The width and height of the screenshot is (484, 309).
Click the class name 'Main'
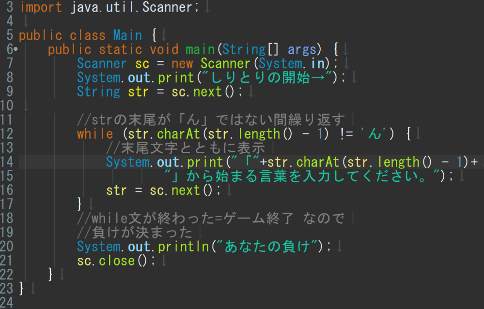click(127, 35)
